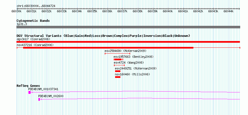This screenshot has height=115, width=248.
Task: Select the PDE4B NM_002600 magenta exon box
Action: pyautogui.click(x=39, y=99)
